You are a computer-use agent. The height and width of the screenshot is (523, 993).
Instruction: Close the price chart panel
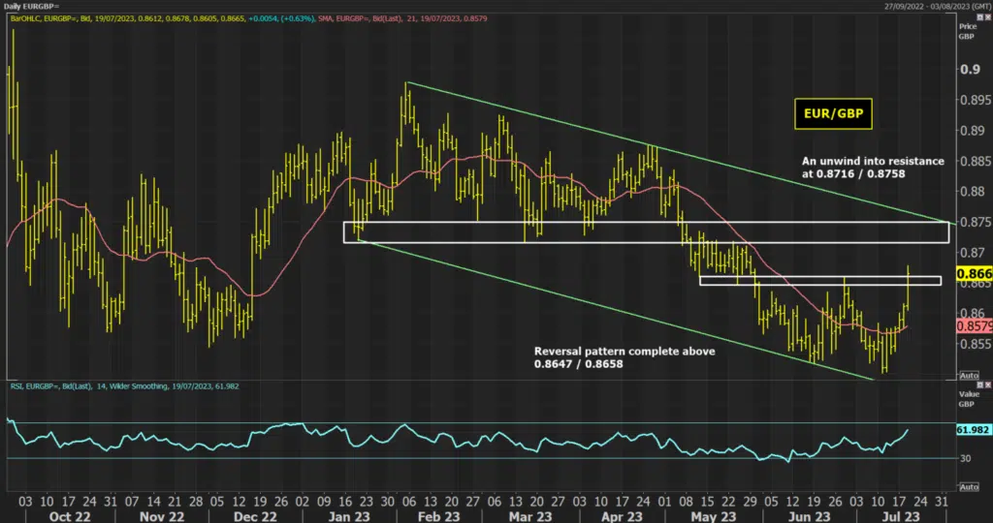tap(988, 17)
